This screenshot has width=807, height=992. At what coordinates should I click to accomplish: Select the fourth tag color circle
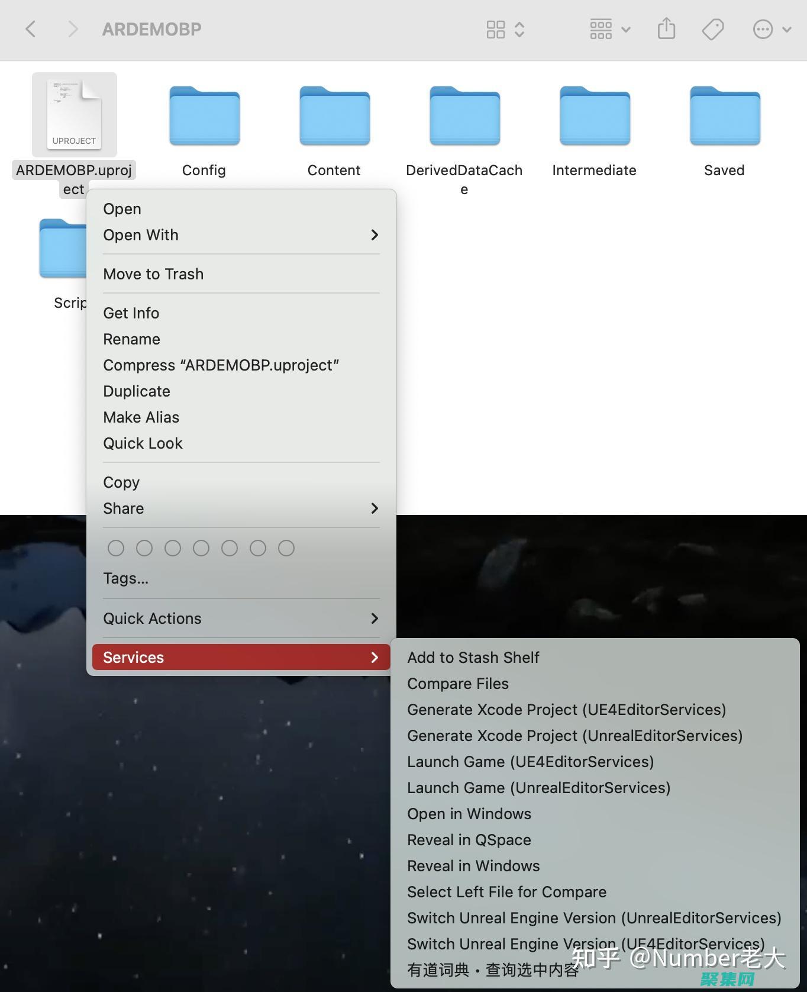[x=201, y=548]
